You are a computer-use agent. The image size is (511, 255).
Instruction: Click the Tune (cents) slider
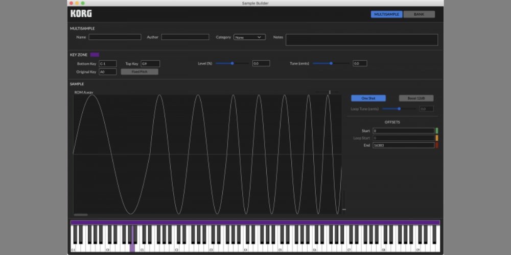click(x=331, y=63)
